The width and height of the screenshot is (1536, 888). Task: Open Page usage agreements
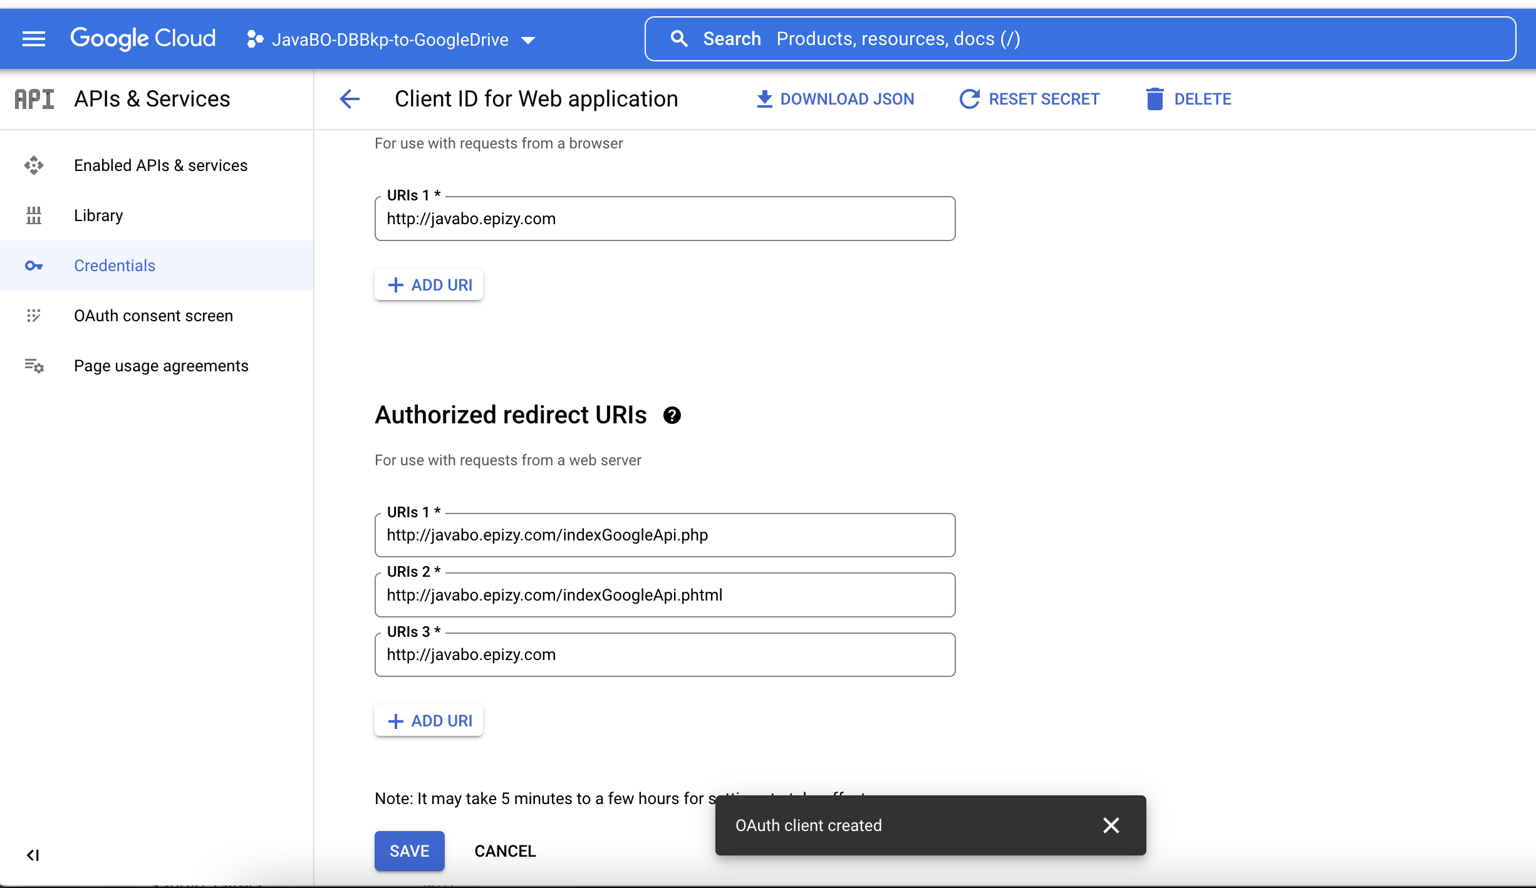coord(161,366)
